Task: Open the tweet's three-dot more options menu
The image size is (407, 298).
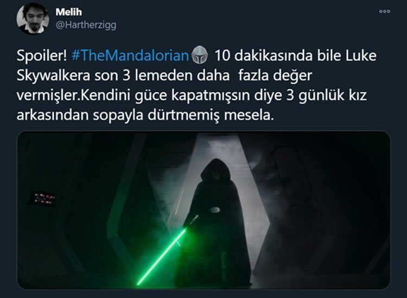Action: (x=384, y=11)
